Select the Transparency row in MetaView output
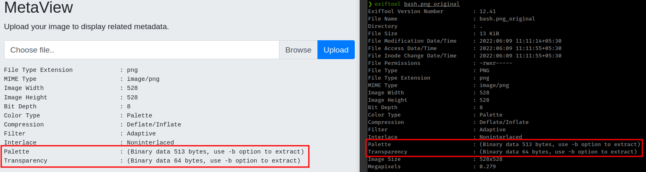Image resolution: width=646 pixels, height=172 pixels. coord(152,161)
